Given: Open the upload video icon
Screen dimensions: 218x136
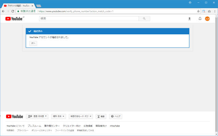Looking at the screenshot, I should tap(189, 19).
